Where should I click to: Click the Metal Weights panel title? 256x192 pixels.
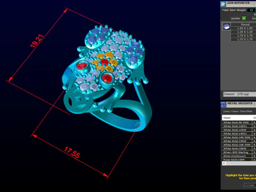(240, 103)
